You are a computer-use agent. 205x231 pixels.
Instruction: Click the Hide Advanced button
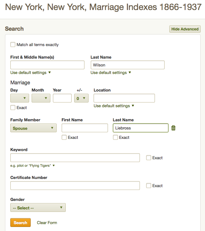pyautogui.click(x=185, y=29)
